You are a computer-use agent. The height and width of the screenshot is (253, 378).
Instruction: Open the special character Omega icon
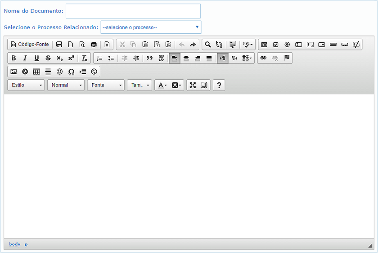point(71,72)
